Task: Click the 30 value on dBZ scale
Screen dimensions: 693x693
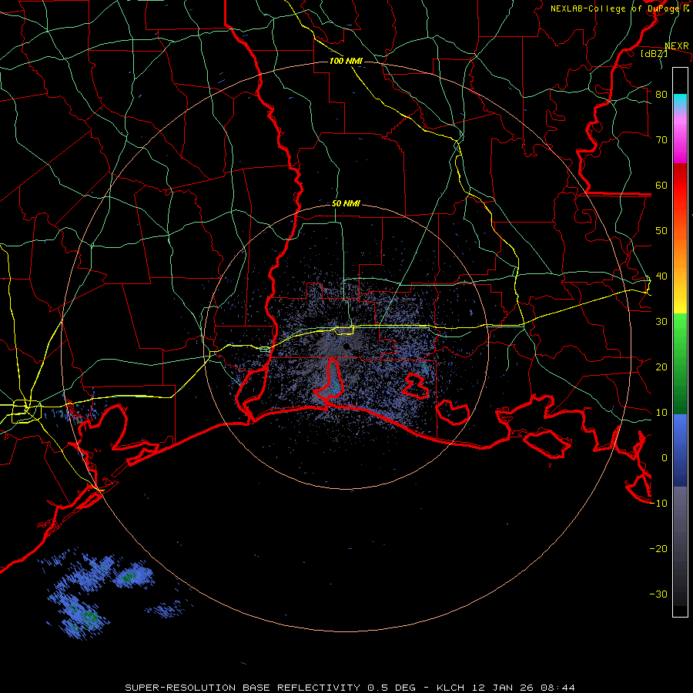Action: tap(661, 321)
